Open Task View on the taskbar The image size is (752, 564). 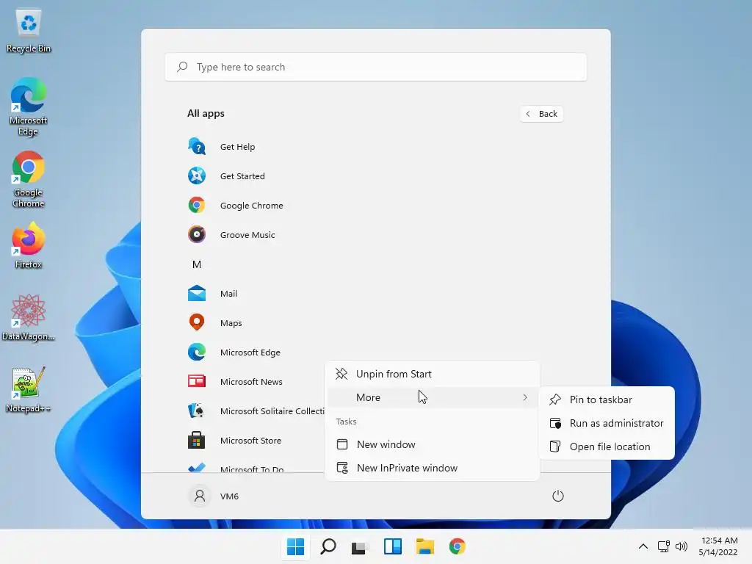360,546
